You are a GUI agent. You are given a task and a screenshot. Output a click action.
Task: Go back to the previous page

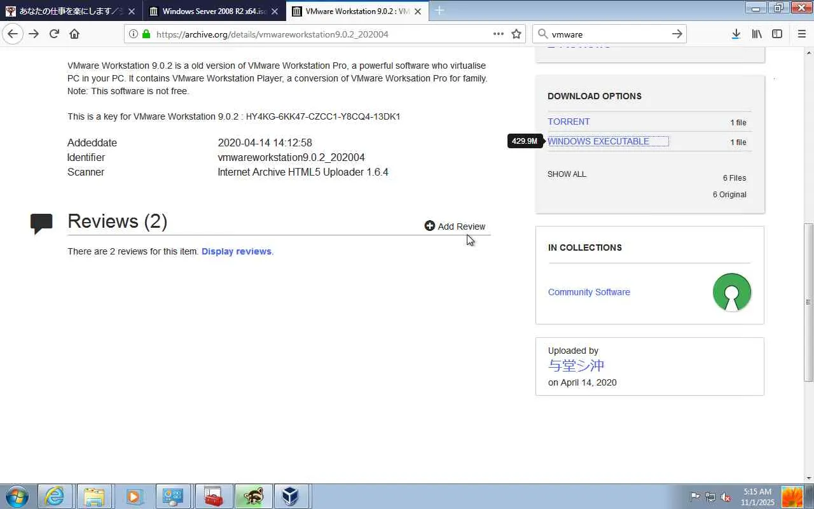coord(13,34)
